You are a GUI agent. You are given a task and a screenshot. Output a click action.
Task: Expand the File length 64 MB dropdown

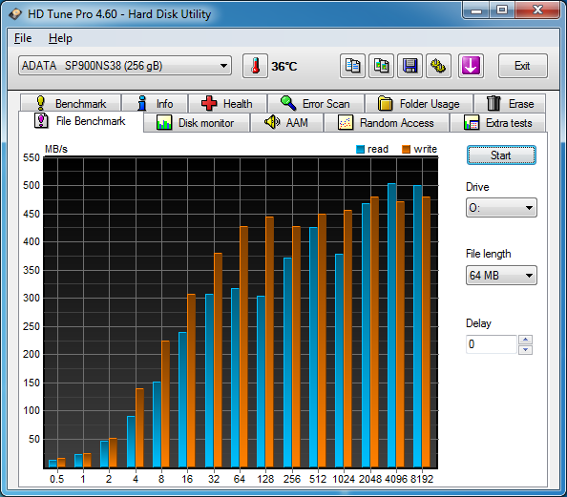point(501,276)
